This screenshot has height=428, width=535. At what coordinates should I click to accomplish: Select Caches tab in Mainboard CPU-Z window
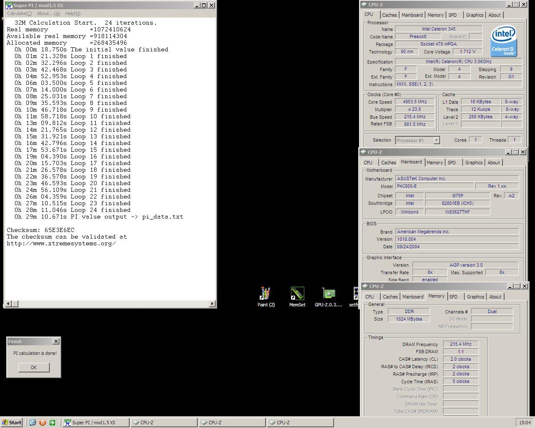(388, 163)
